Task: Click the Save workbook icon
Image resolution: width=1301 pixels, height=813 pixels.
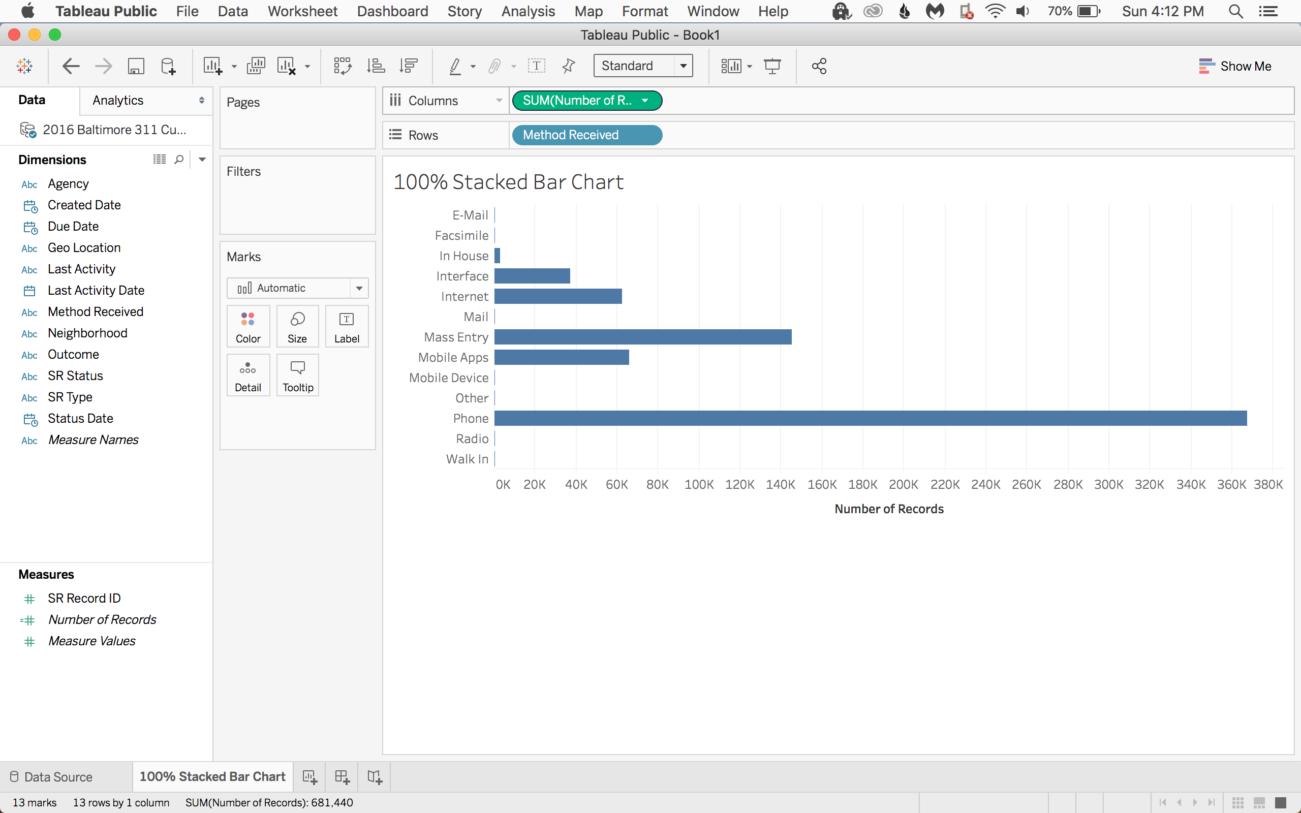Action: click(136, 66)
